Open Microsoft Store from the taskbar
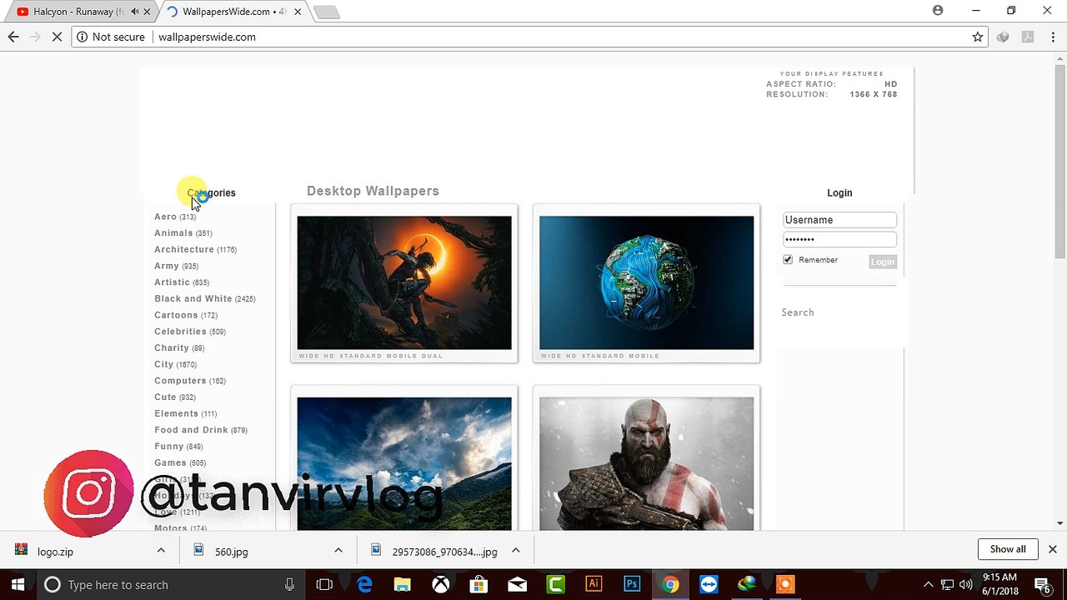 [478, 584]
